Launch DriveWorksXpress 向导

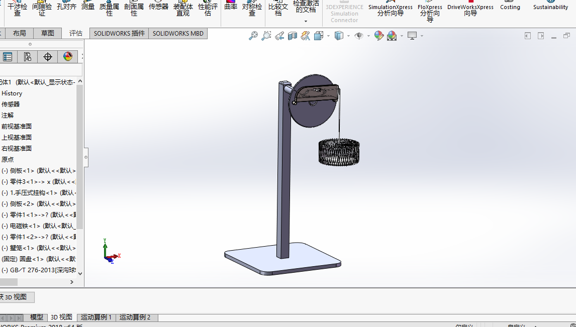coord(470,10)
